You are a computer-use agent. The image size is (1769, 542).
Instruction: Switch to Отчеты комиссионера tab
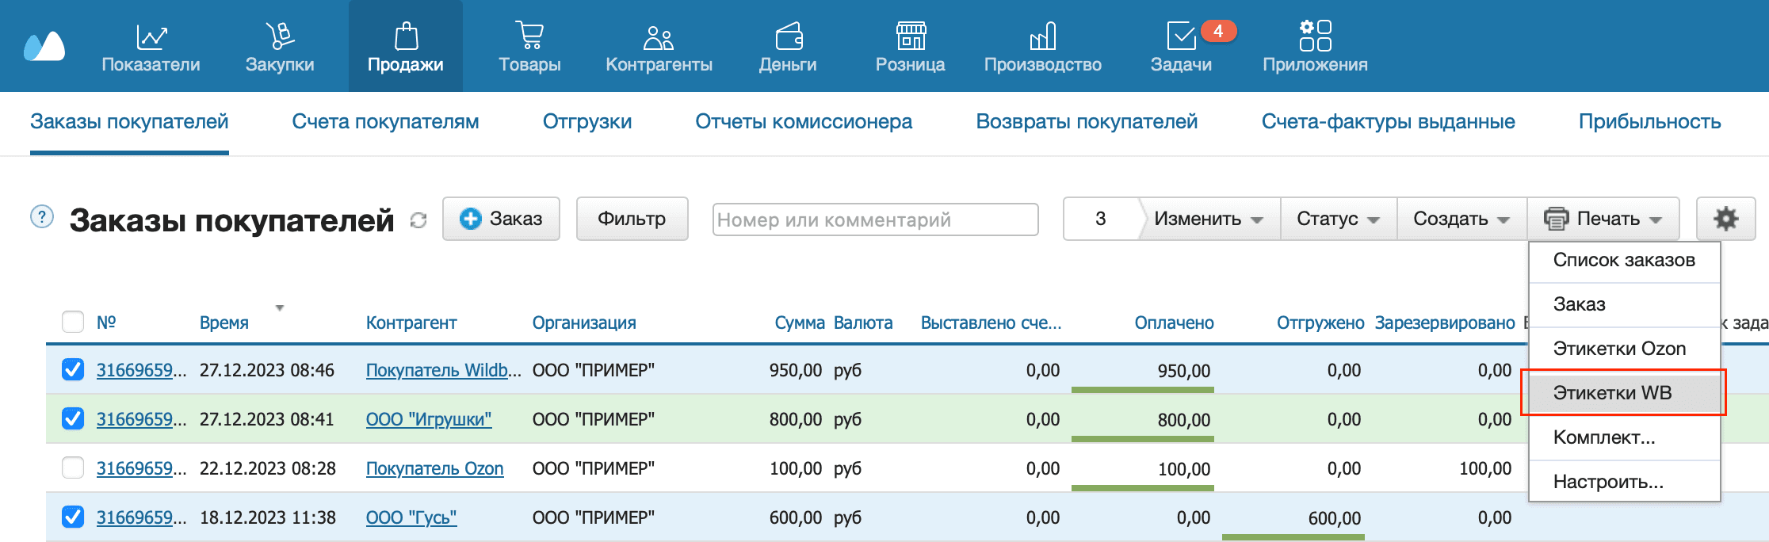pos(804,122)
